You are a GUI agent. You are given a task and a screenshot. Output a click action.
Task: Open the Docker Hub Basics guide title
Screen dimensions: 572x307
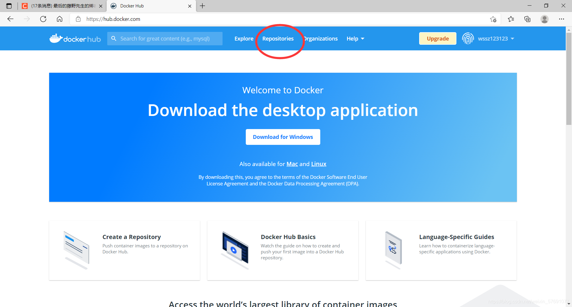[x=288, y=237]
